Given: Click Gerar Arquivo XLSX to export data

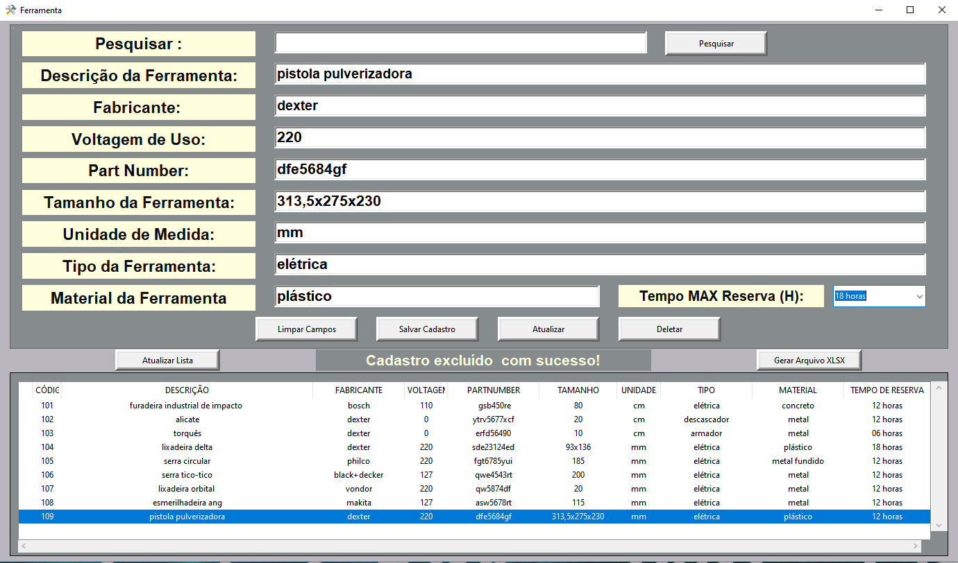Looking at the screenshot, I should pyautogui.click(x=808, y=359).
